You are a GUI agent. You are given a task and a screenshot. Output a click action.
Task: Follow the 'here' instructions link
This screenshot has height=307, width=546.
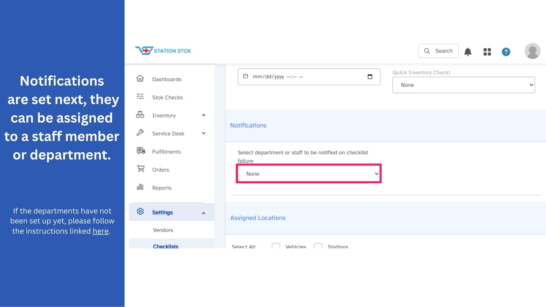(x=101, y=231)
